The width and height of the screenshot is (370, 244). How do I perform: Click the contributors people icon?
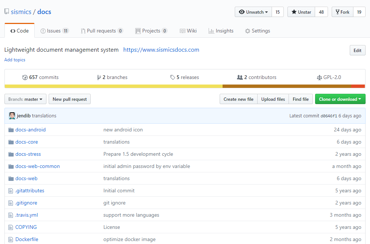240,78
